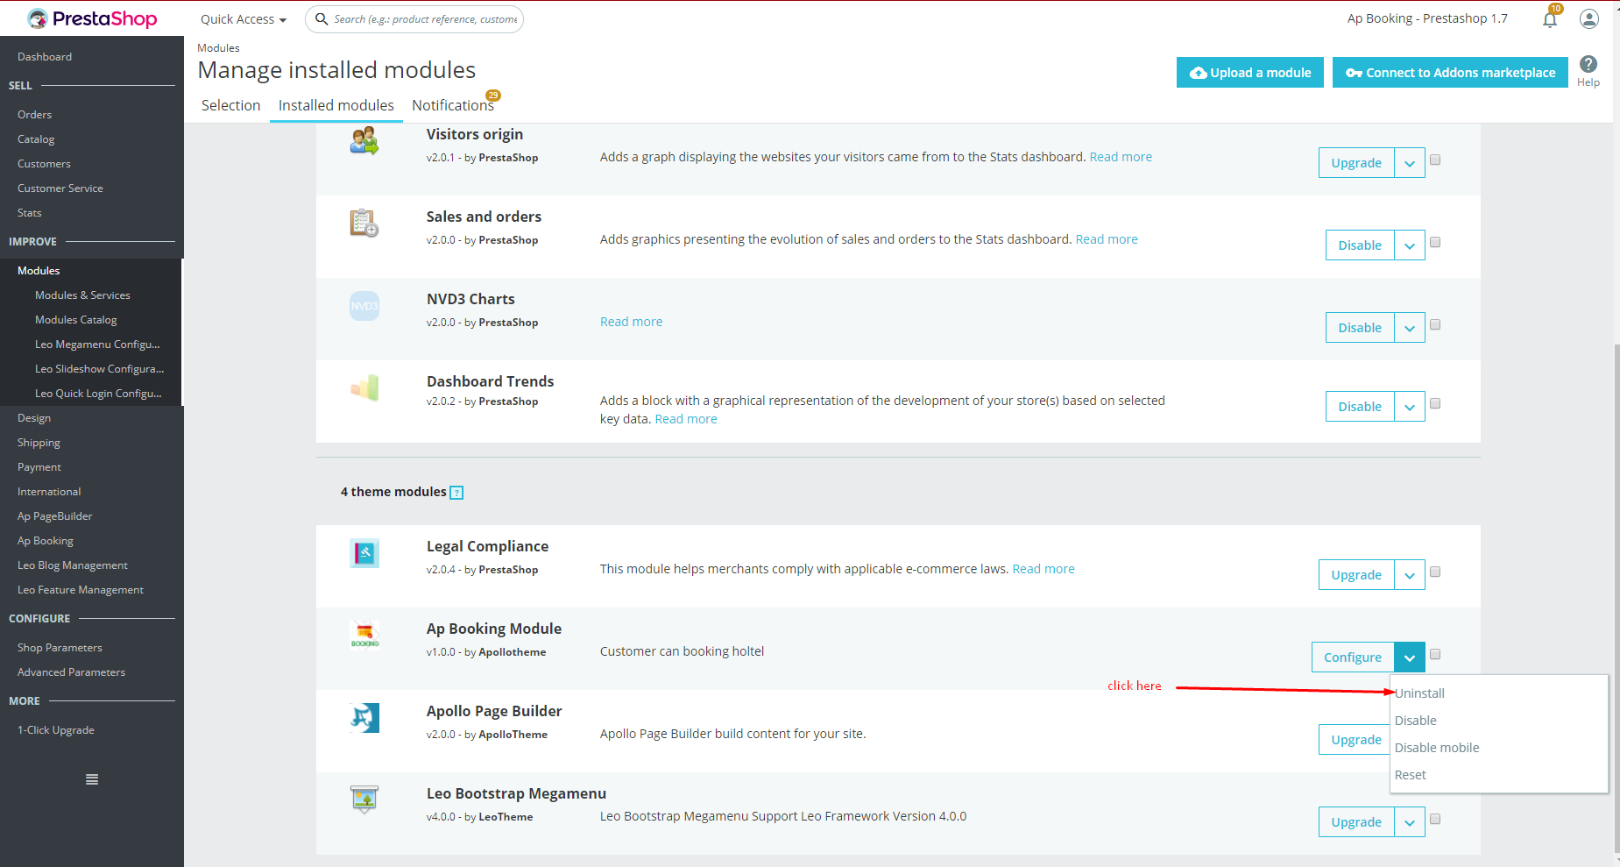Click Disable button for Dashboard Trends
Viewport: 1620px width, 867px height.
coord(1360,407)
